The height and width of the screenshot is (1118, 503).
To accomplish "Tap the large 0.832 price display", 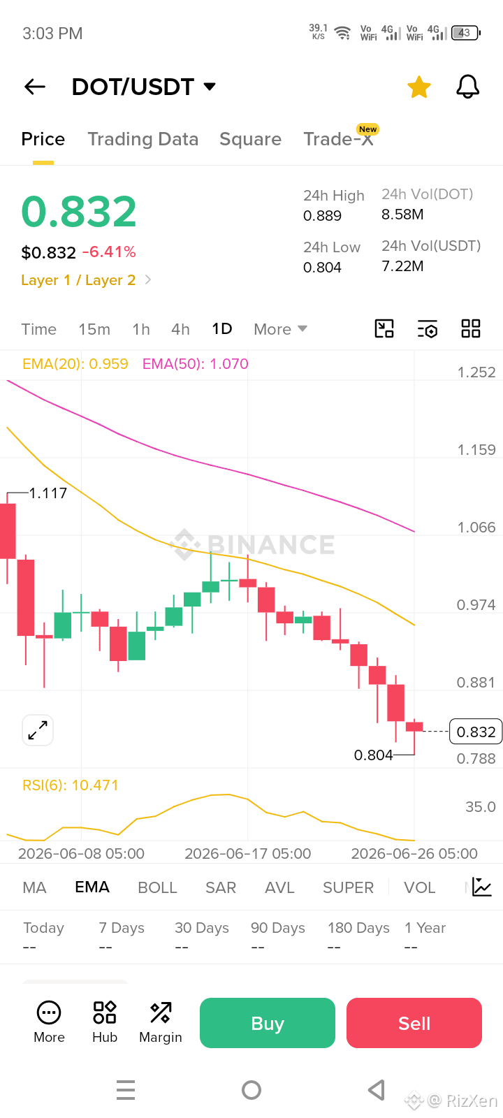I will pos(79,212).
